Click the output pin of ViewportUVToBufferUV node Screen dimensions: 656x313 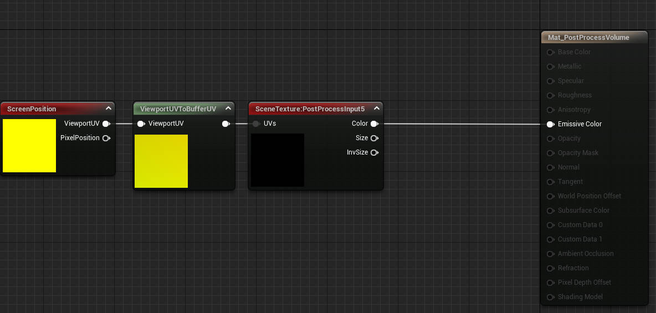225,124
